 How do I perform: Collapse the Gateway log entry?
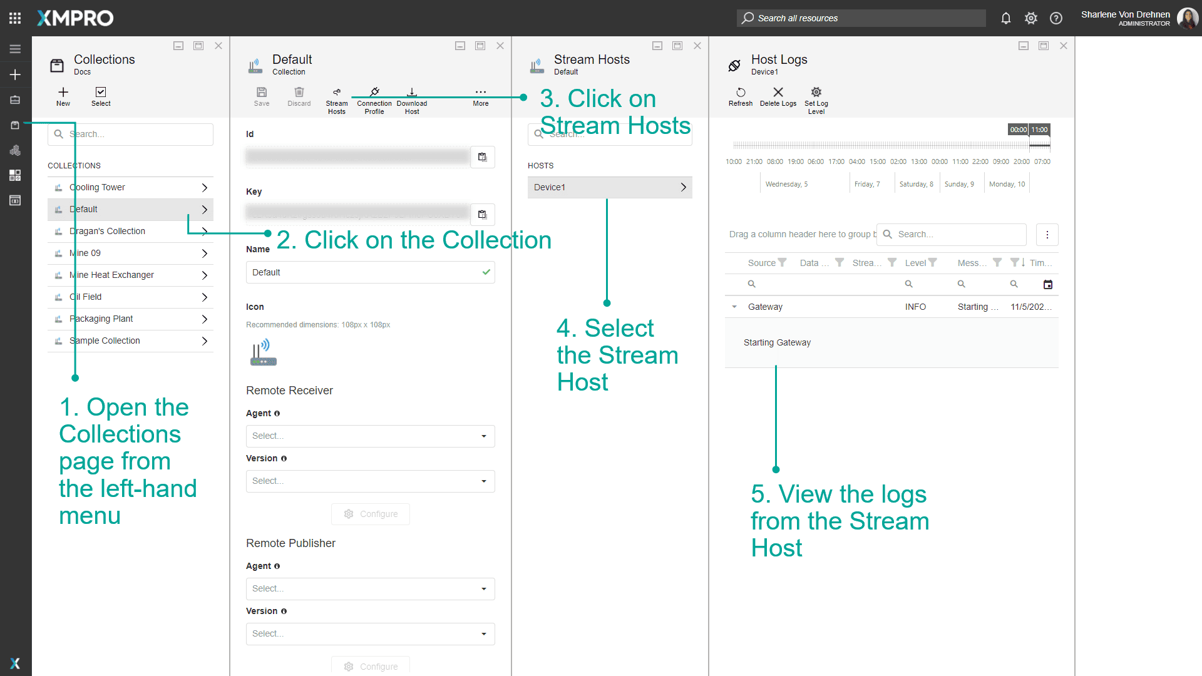(734, 307)
